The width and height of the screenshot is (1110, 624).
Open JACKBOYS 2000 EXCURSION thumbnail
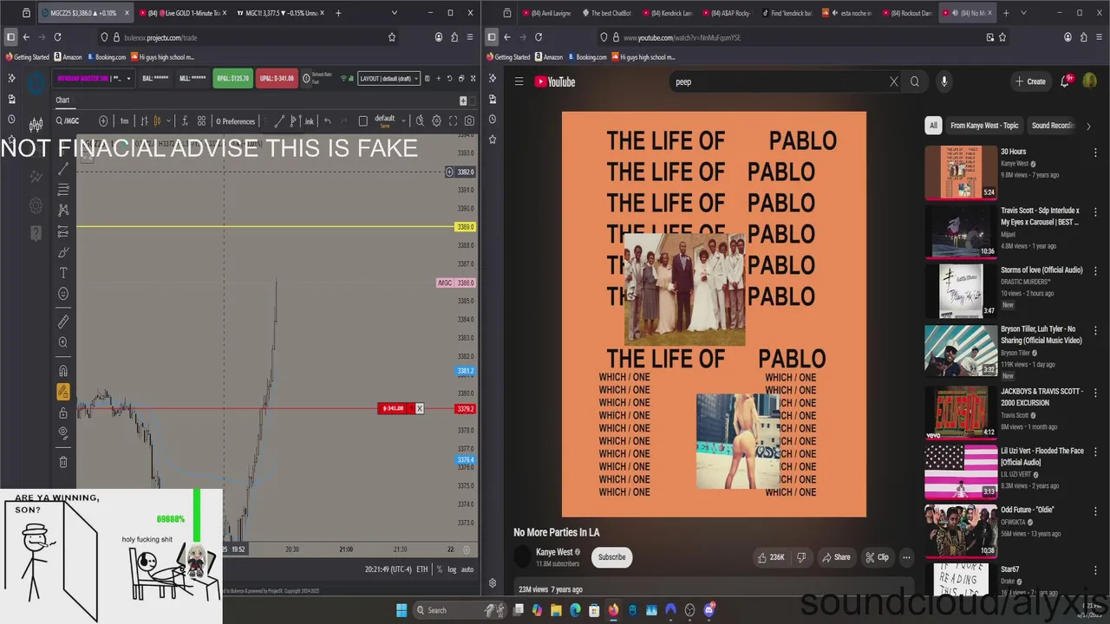point(961,412)
